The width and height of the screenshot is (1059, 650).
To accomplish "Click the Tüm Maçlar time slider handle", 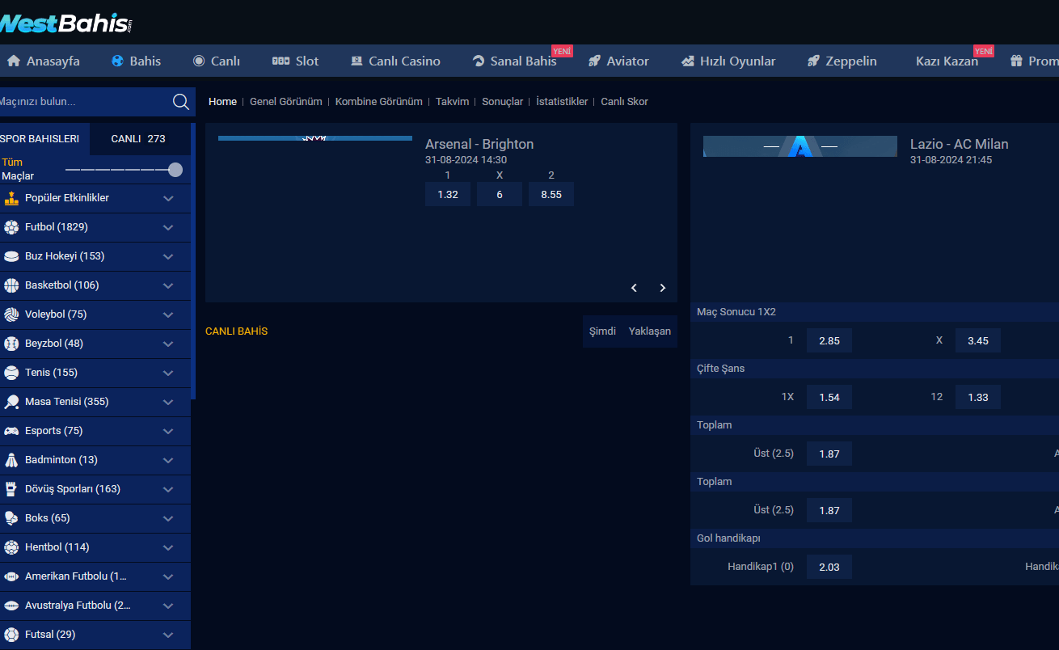I will click(175, 170).
